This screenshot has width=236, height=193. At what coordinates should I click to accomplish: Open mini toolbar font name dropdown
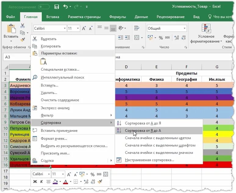point(49,174)
